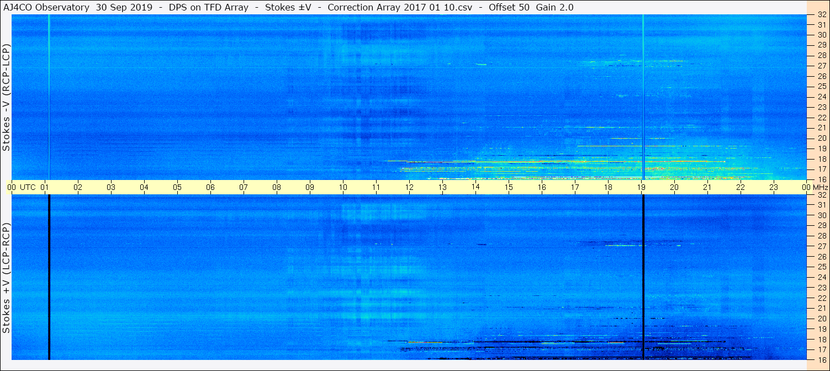Click the 28 MHz label on upper Stokes -V scale
Screen dimensions: 830x371
coord(822,55)
